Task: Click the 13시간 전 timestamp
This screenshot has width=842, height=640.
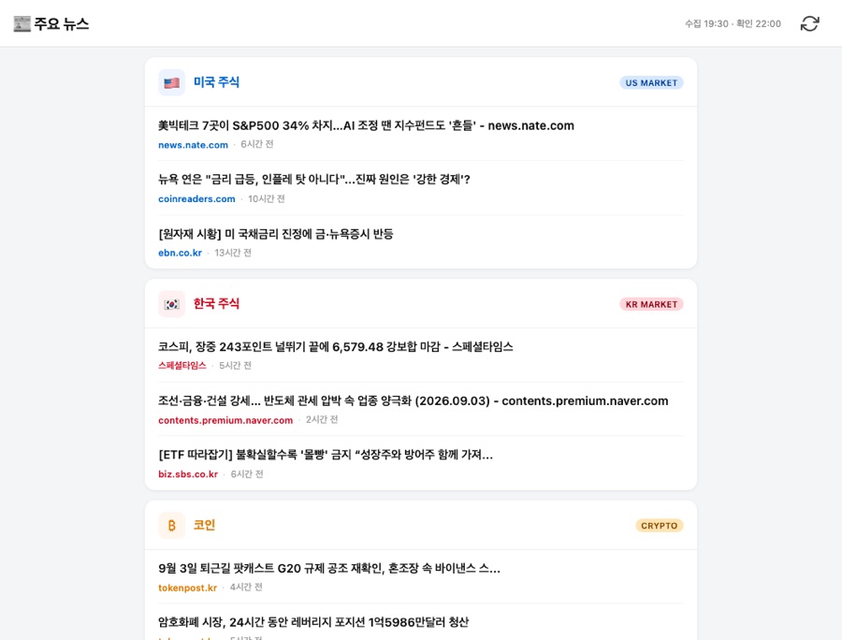Action: pyautogui.click(x=233, y=253)
